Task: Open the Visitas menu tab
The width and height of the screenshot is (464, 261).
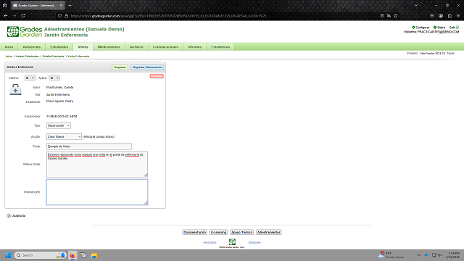Action: (x=83, y=46)
